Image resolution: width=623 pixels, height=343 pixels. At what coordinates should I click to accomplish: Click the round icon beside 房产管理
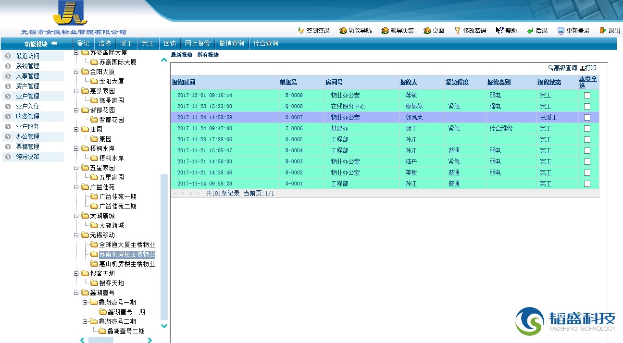(8, 86)
